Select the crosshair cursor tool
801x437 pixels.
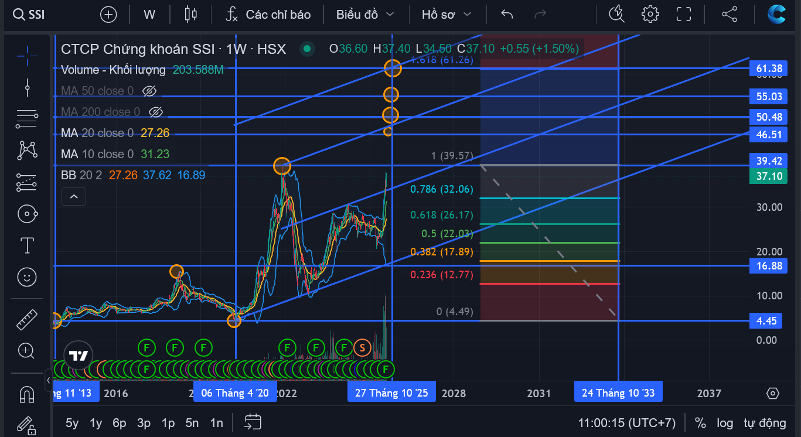click(27, 56)
